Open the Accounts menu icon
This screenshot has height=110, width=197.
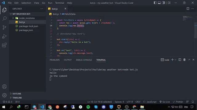click(x=4, y=86)
